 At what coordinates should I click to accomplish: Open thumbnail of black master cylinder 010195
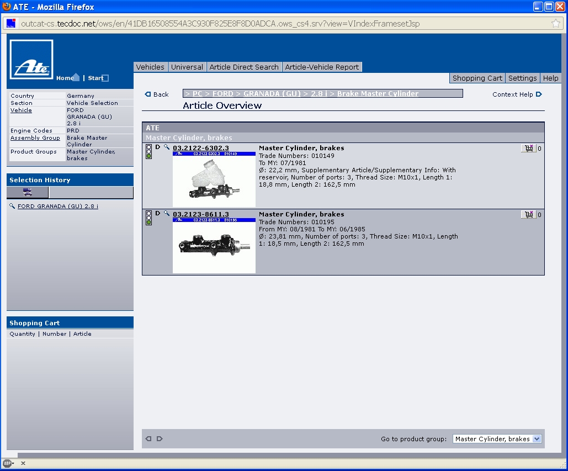click(214, 246)
